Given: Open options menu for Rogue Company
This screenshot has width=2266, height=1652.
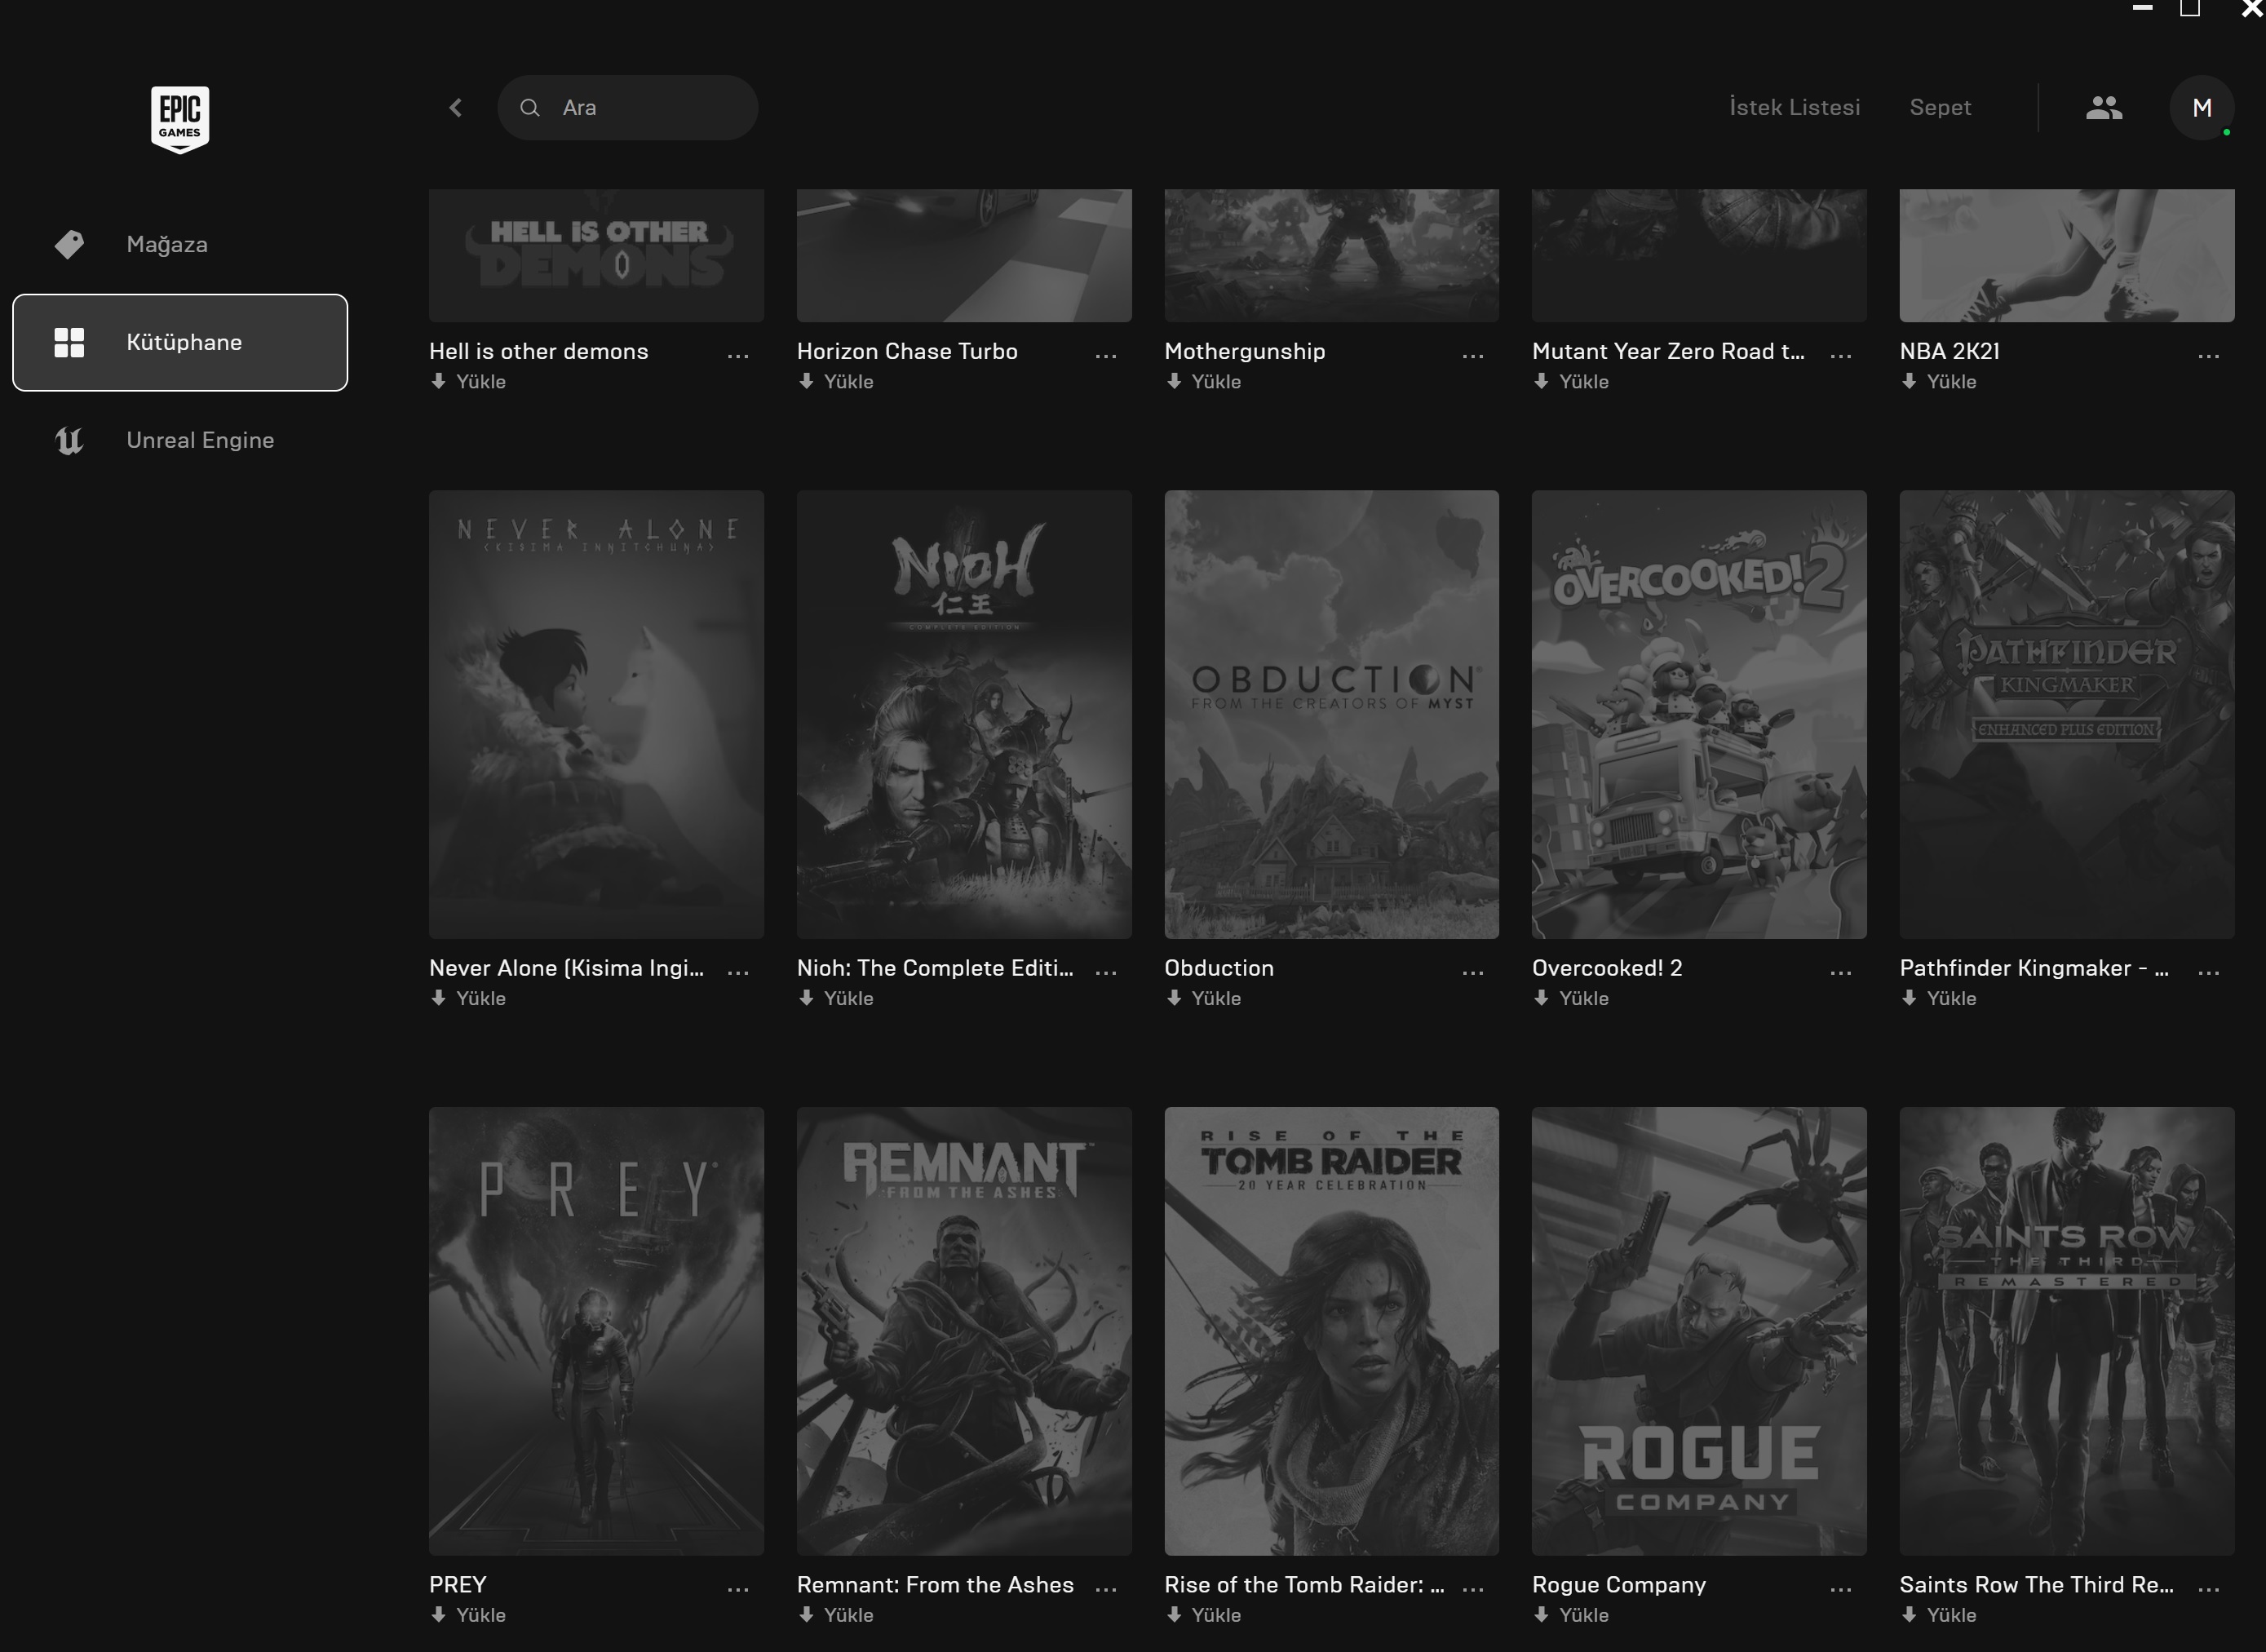Looking at the screenshot, I should [x=1841, y=1589].
